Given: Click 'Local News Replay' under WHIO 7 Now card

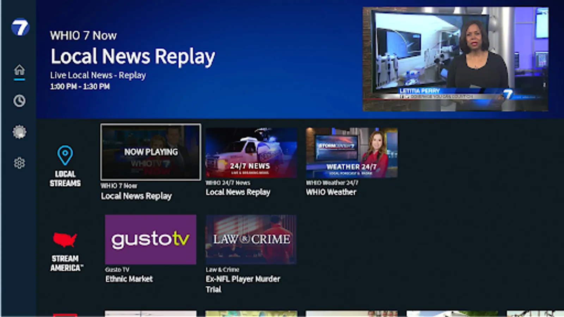Looking at the screenshot, I should 136,196.
